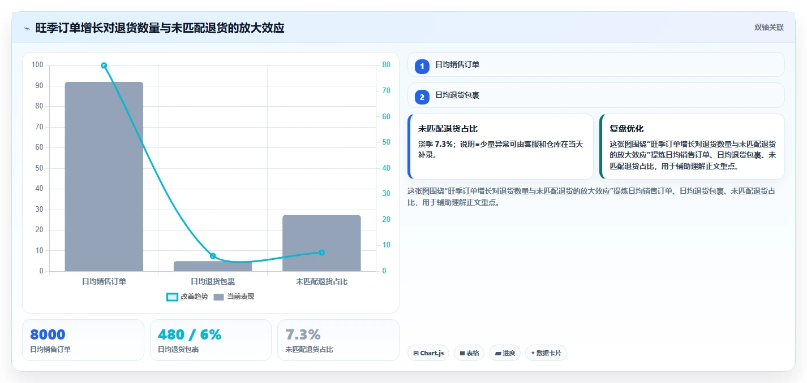The height and width of the screenshot is (383, 807).
Task: Click the icon in the 表格 tag
Action: (x=462, y=353)
